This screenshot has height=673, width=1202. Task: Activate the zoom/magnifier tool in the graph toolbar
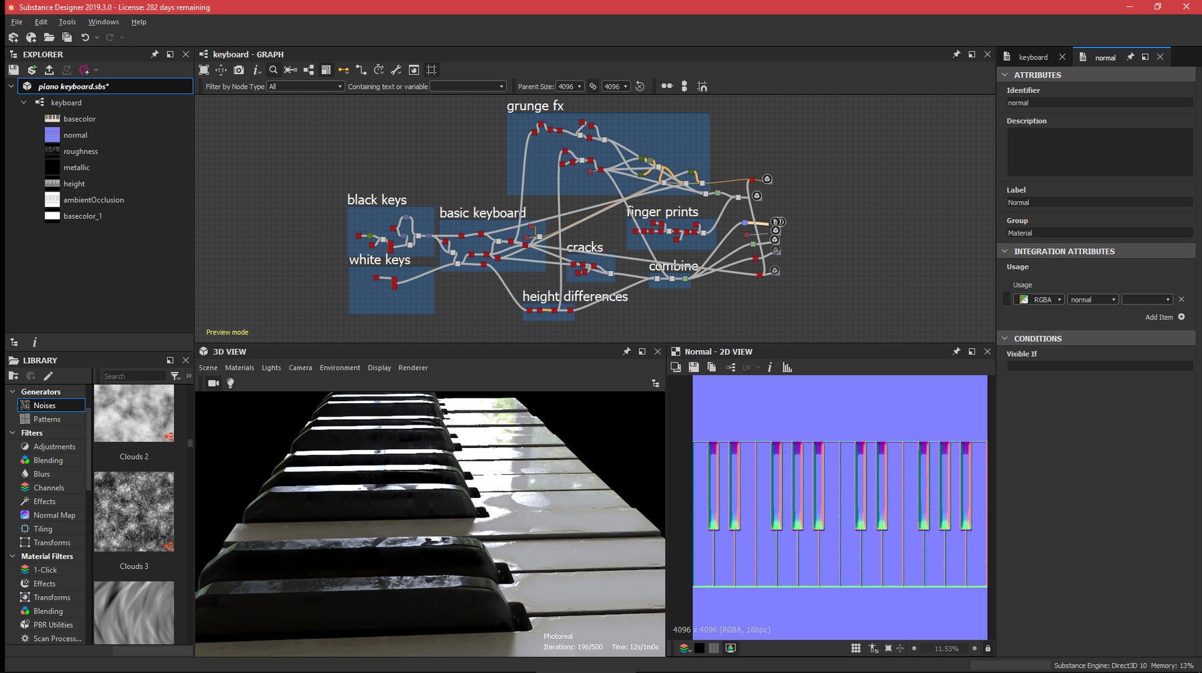(x=273, y=69)
